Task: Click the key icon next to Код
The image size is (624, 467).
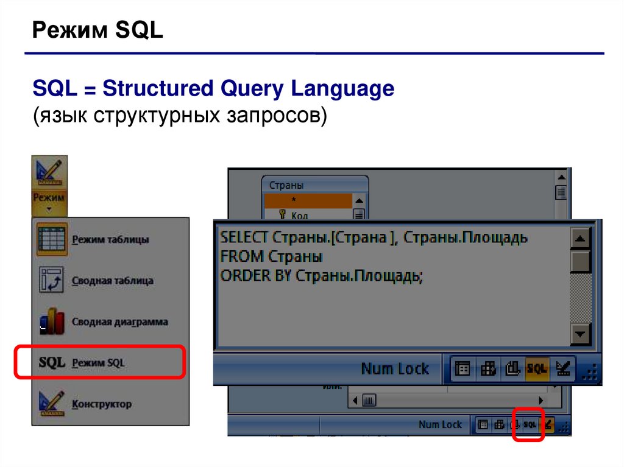Action: tap(282, 214)
